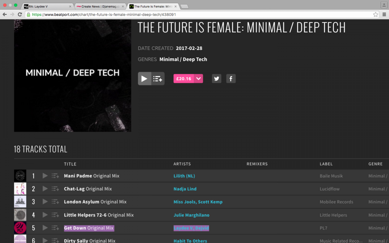Share chart on Twitter
389x243 pixels.
pyautogui.click(x=217, y=79)
